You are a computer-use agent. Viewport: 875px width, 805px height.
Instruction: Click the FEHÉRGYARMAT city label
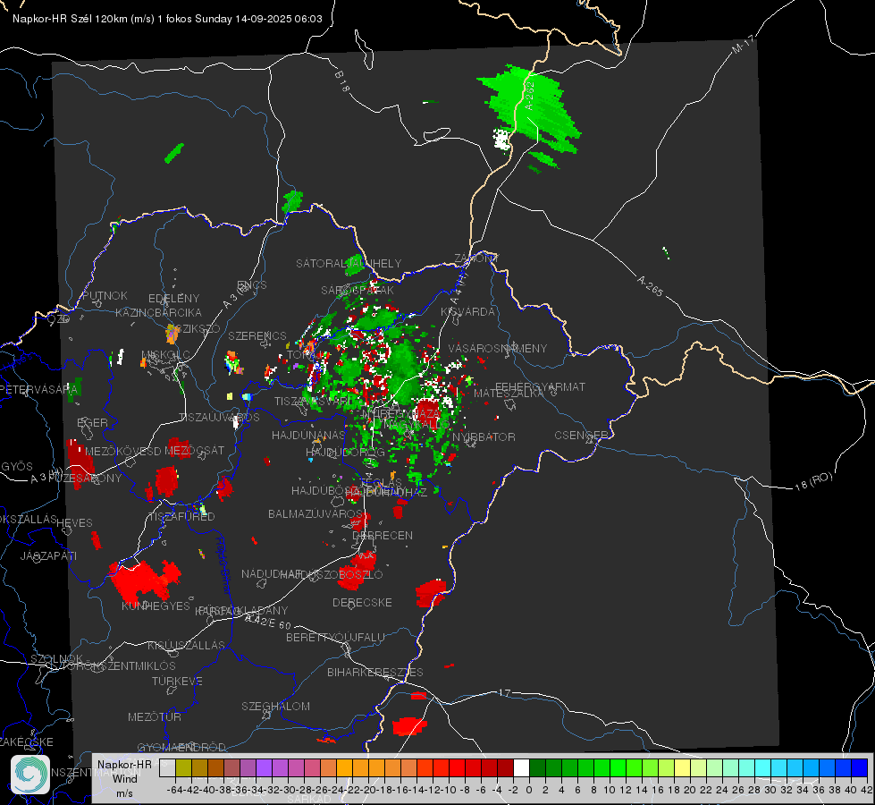[x=540, y=386]
